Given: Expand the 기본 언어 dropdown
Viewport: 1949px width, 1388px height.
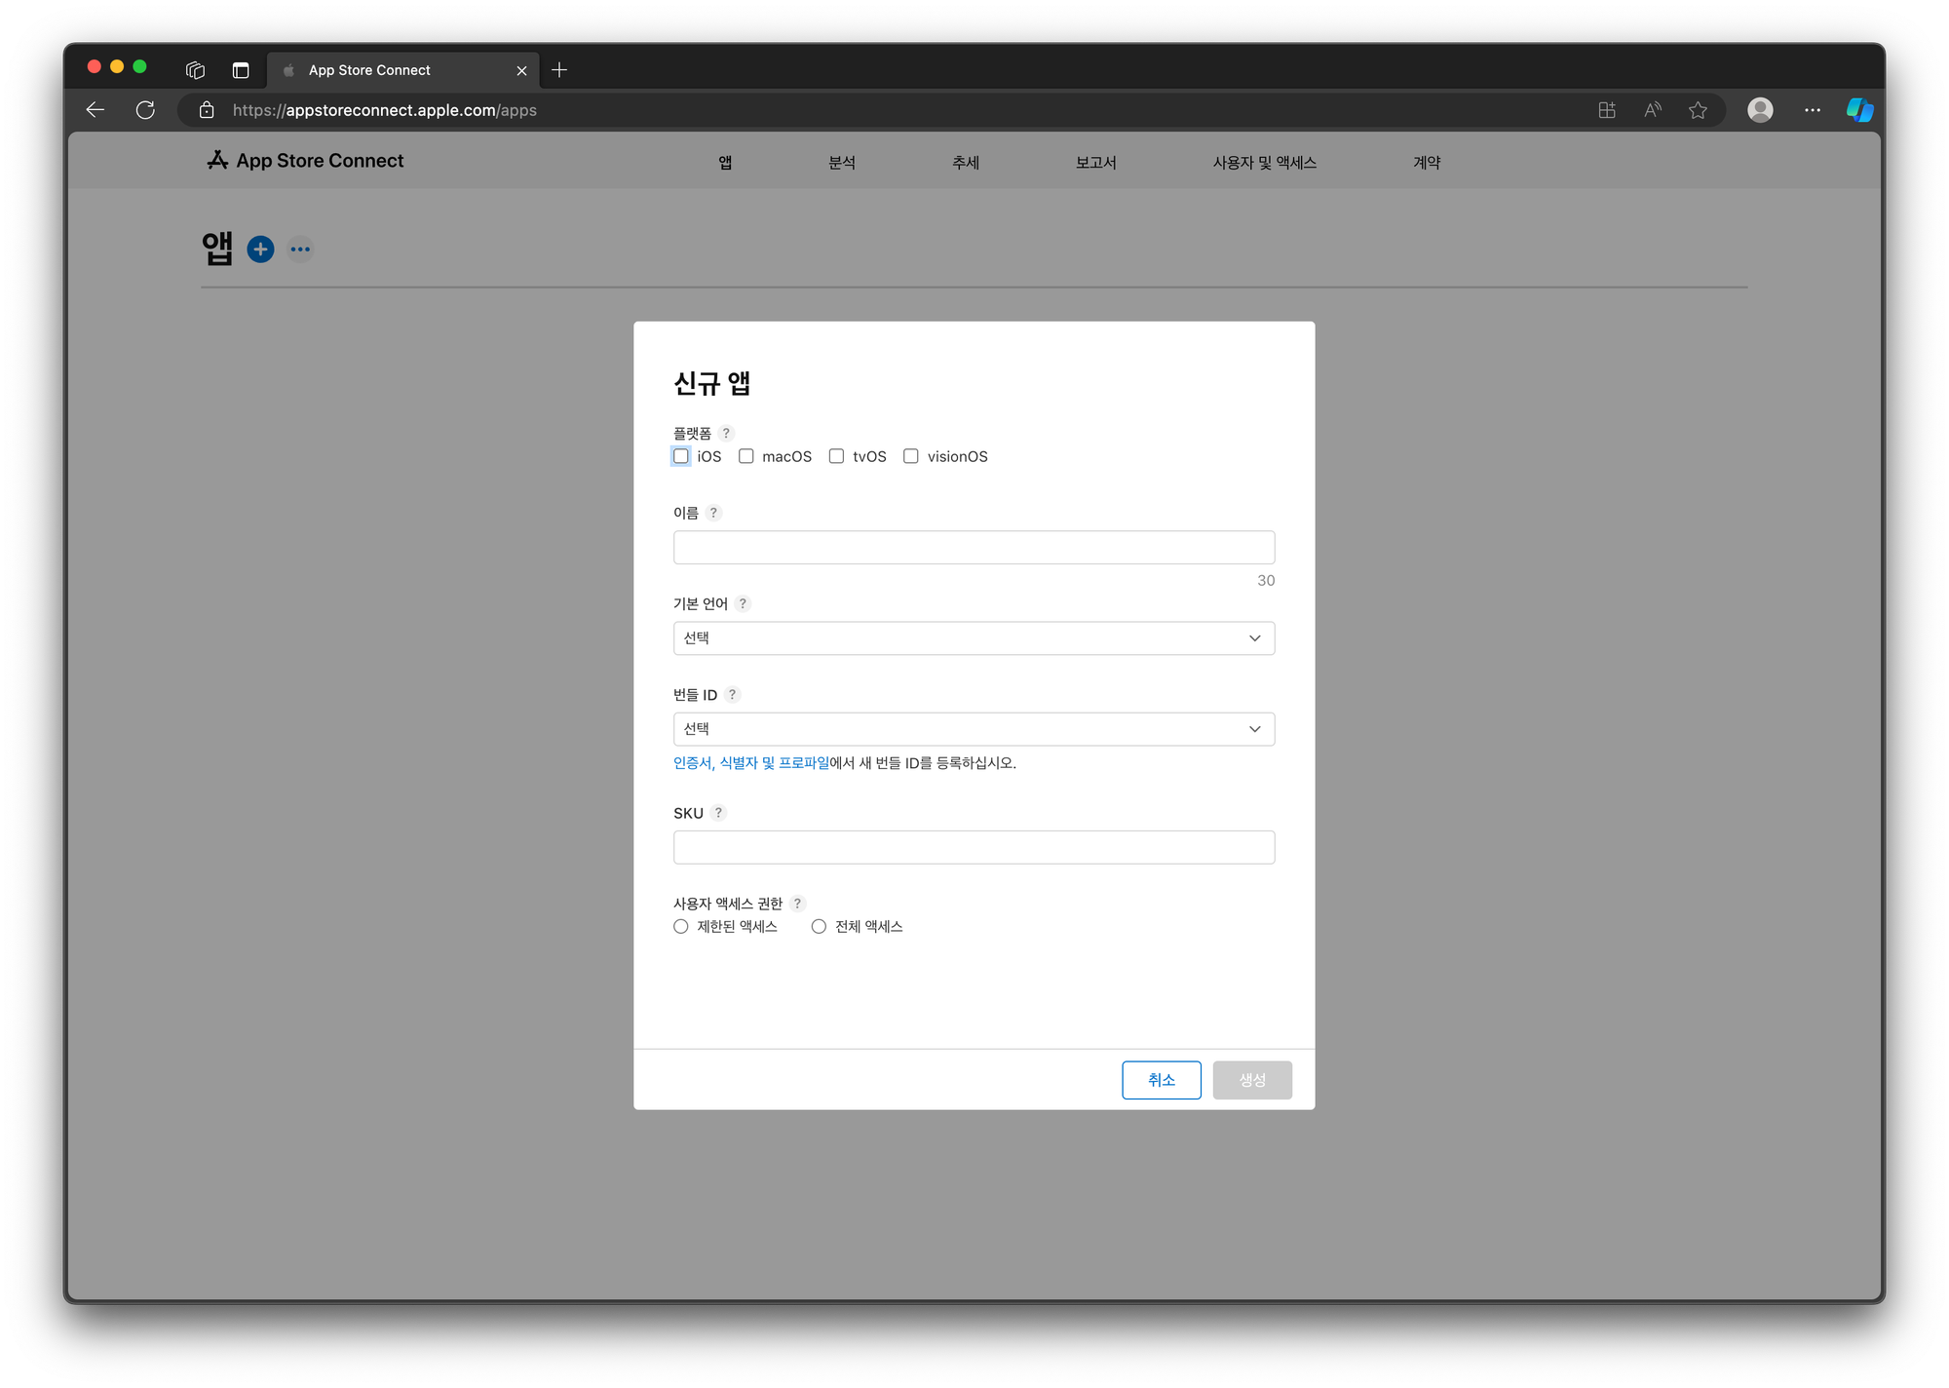Looking at the screenshot, I should 974,638.
